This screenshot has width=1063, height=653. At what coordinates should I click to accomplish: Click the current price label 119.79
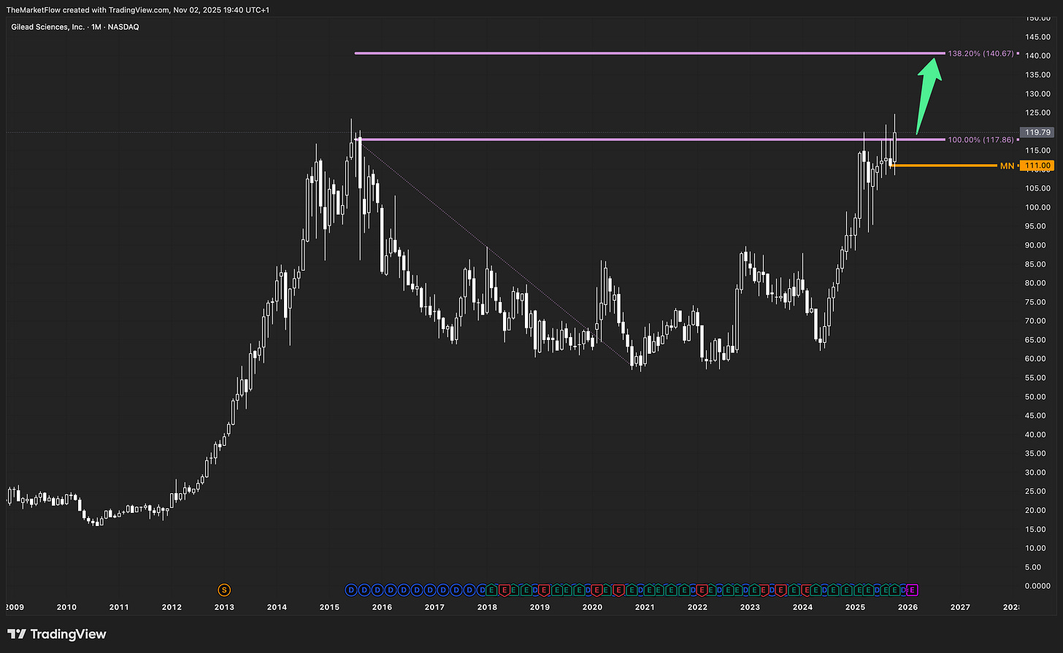(x=1036, y=132)
